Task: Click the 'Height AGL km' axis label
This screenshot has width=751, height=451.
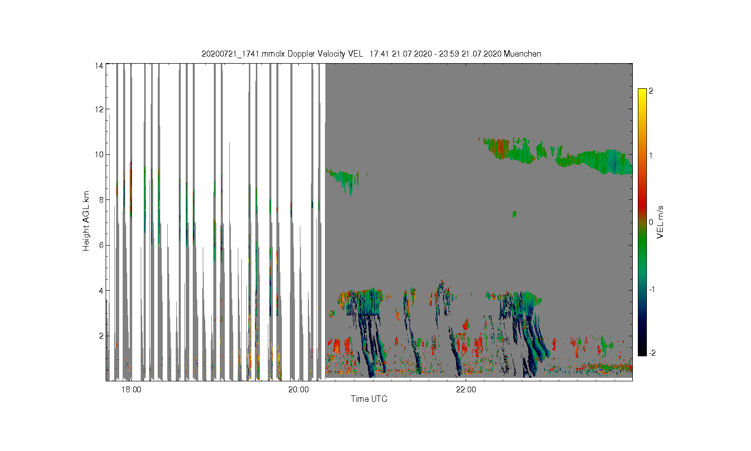Action: (x=86, y=221)
